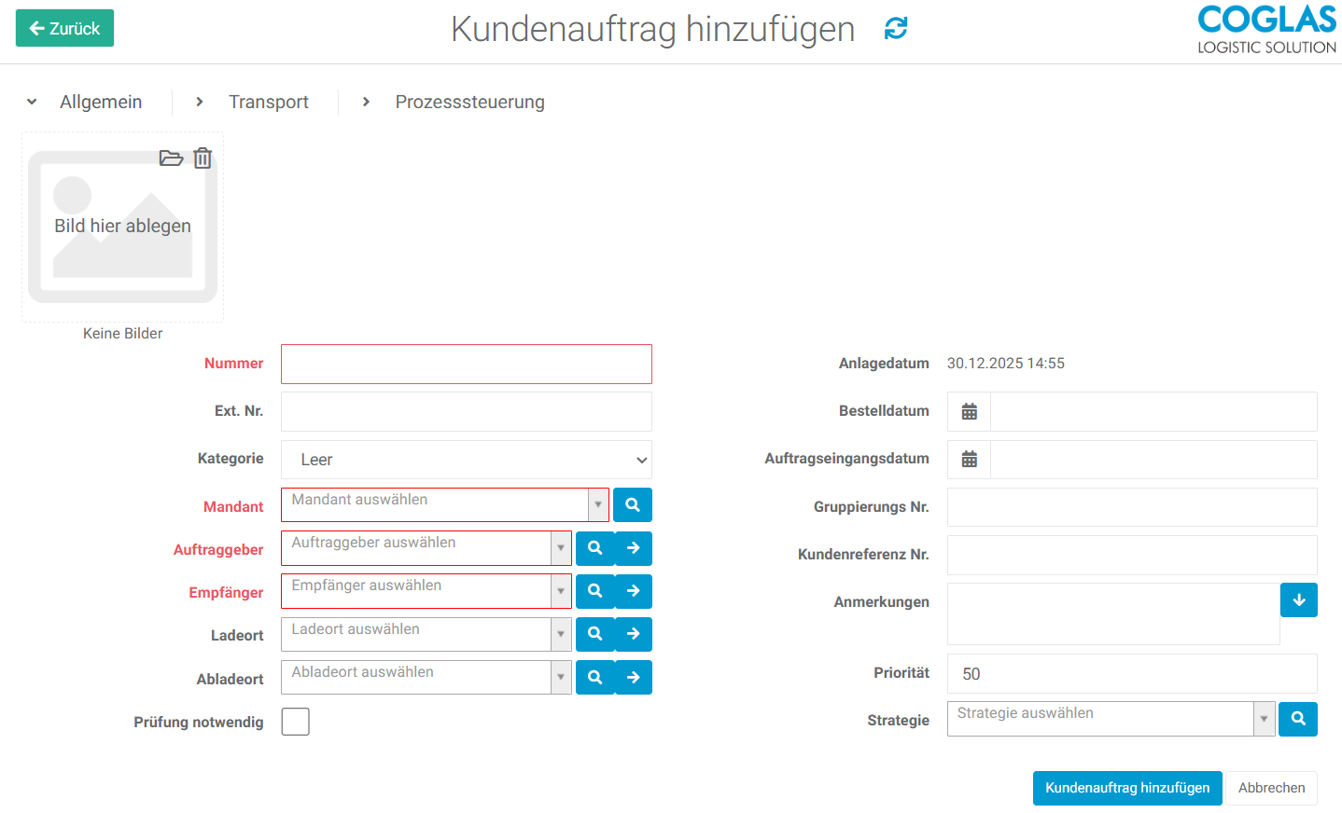Open the Bestelldatum calendar picker

tap(969, 410)
